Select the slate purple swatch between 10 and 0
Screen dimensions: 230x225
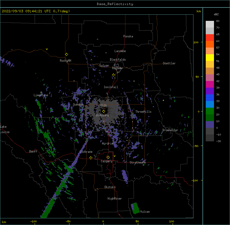210,125
